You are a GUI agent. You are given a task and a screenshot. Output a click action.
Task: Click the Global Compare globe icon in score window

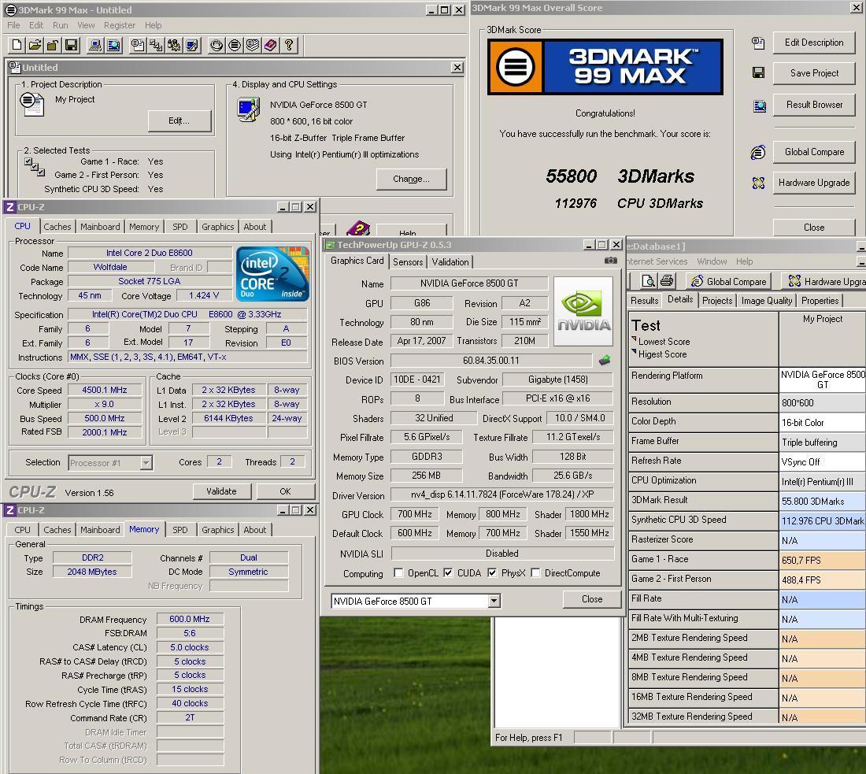(x=758, y=152)
